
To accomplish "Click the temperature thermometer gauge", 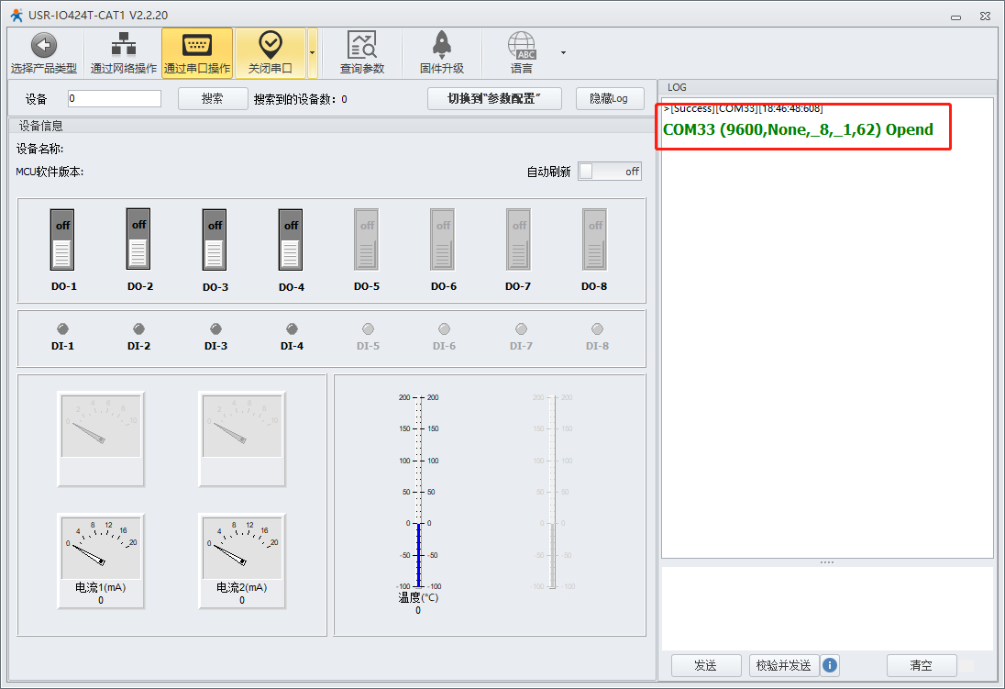I will pyautogui.click(x=418, y=493).
